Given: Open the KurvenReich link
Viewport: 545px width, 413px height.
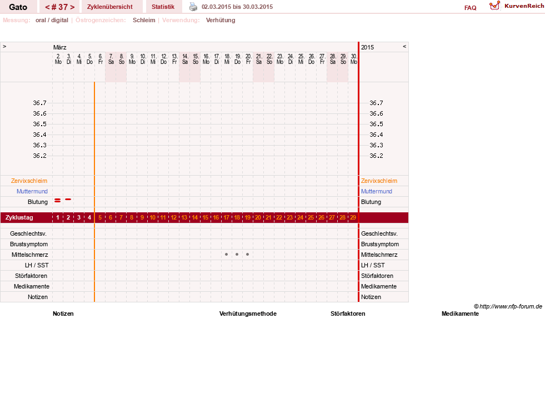Looking at the screenshot, I should (x=524, y=6).
